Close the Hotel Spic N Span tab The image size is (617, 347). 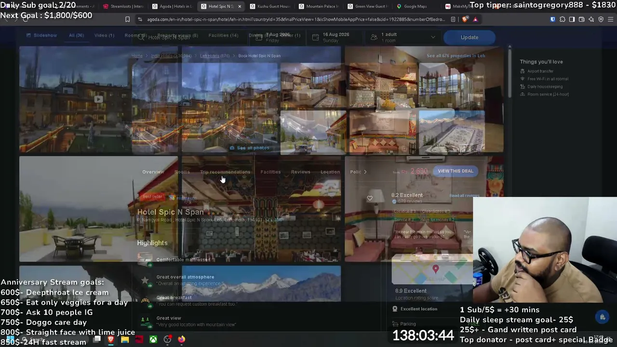(x=240, y=6)
